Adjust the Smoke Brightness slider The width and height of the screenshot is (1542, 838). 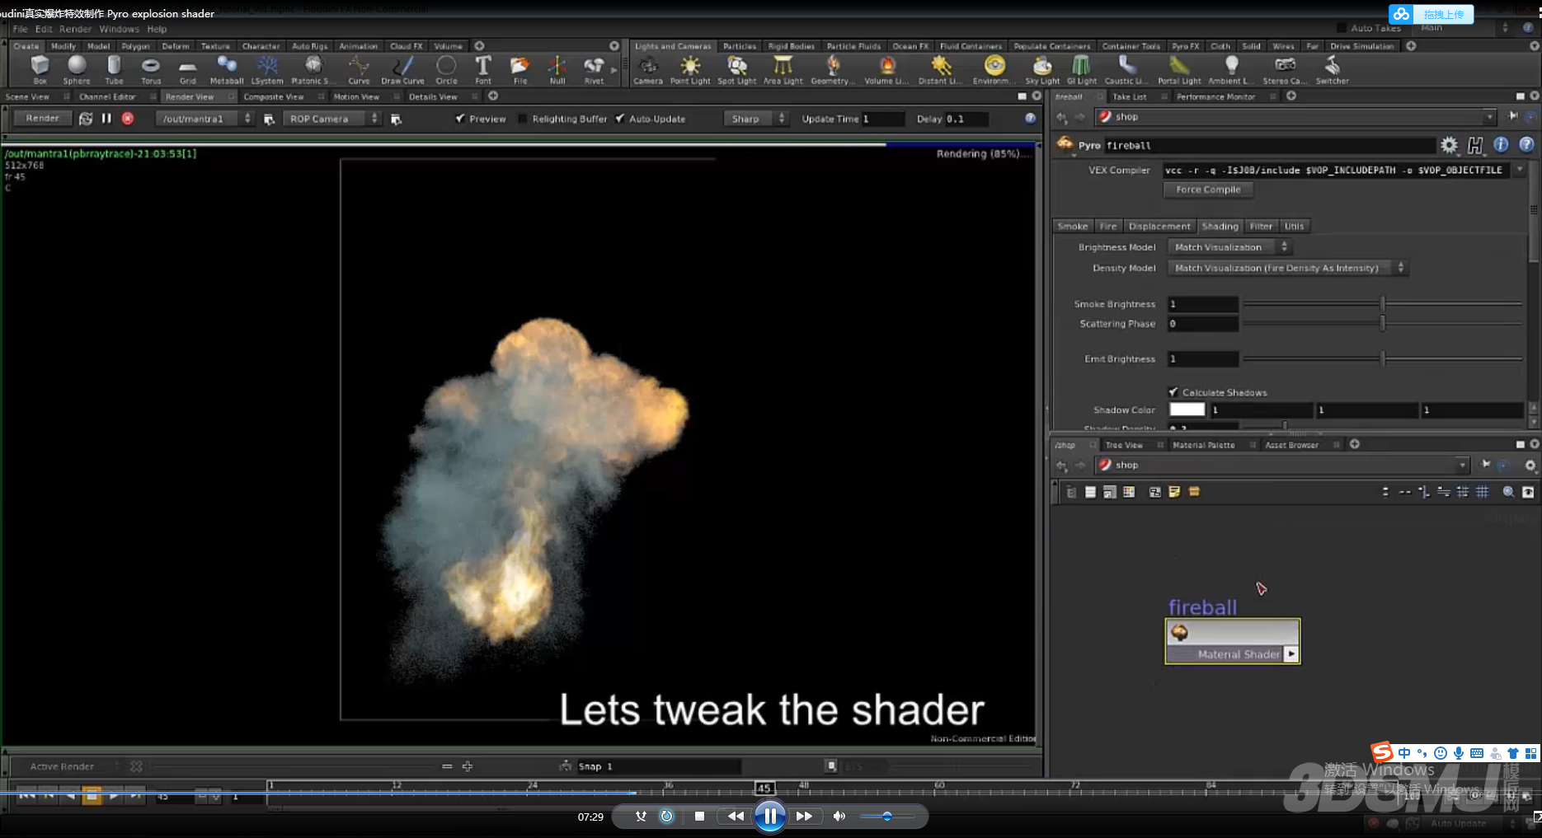click(1383, 304)
